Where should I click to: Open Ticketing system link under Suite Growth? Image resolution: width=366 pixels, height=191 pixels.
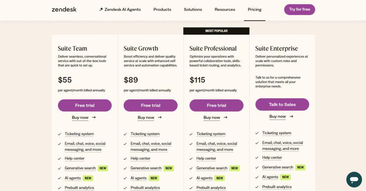pos(145,134)
